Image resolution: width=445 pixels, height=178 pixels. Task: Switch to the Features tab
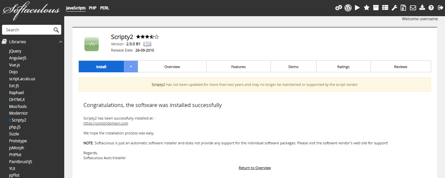tap(238, 66)
